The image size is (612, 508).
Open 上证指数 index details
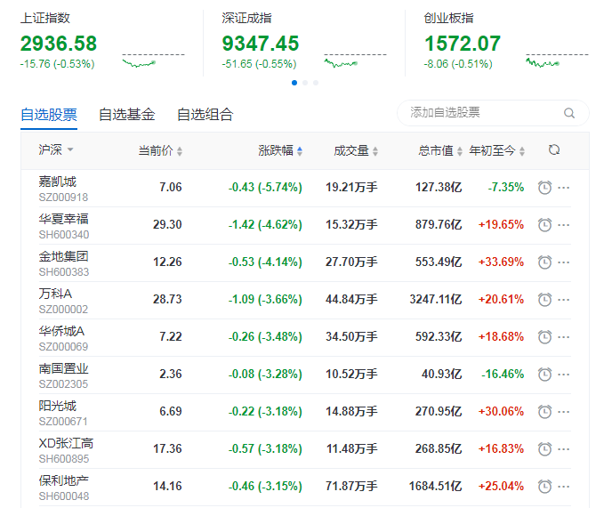click(45, 18)
